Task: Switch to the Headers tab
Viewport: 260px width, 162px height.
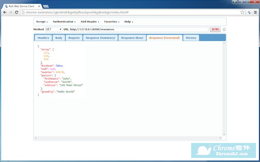Action: [x=43, y=38]
